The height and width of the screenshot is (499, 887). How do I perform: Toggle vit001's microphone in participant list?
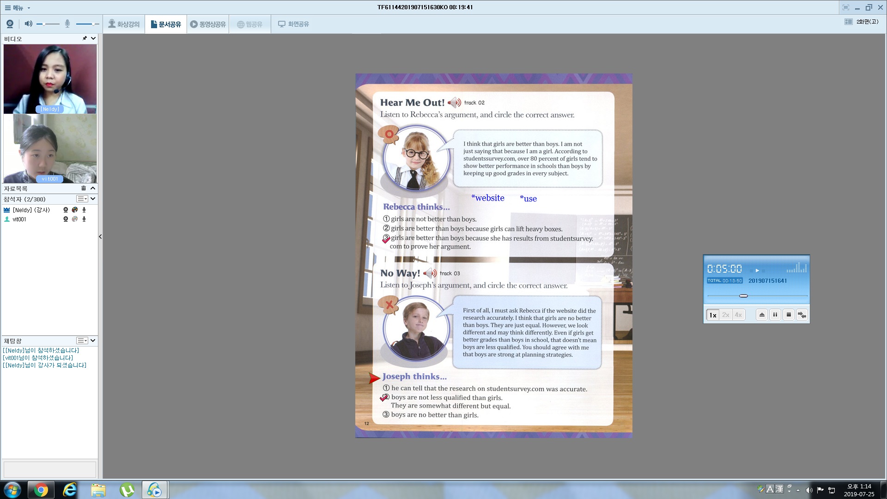[x=84, y=219]
